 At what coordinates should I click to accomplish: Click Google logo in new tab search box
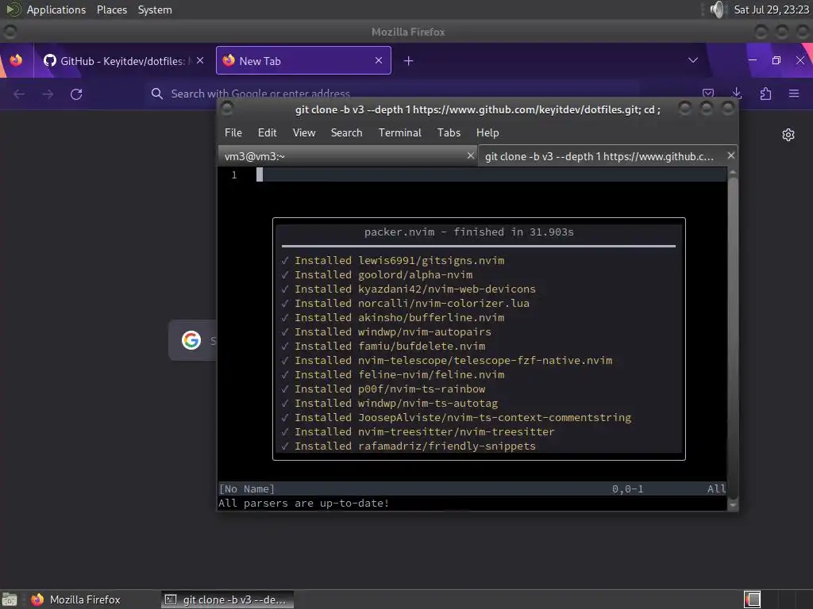coord(191,340)
